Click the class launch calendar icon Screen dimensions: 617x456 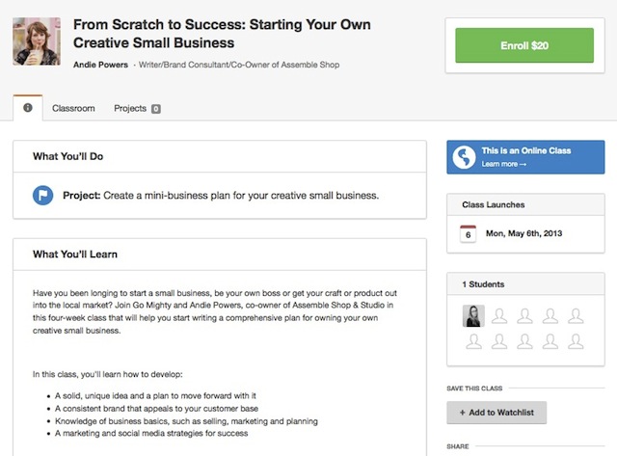tap(468, 233)
